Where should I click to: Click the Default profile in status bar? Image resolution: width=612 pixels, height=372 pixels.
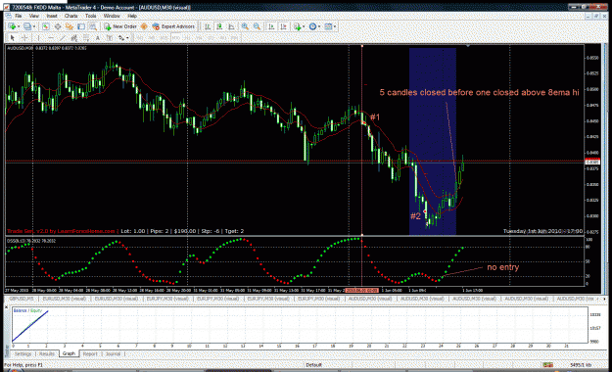click(x=313, y=365)
